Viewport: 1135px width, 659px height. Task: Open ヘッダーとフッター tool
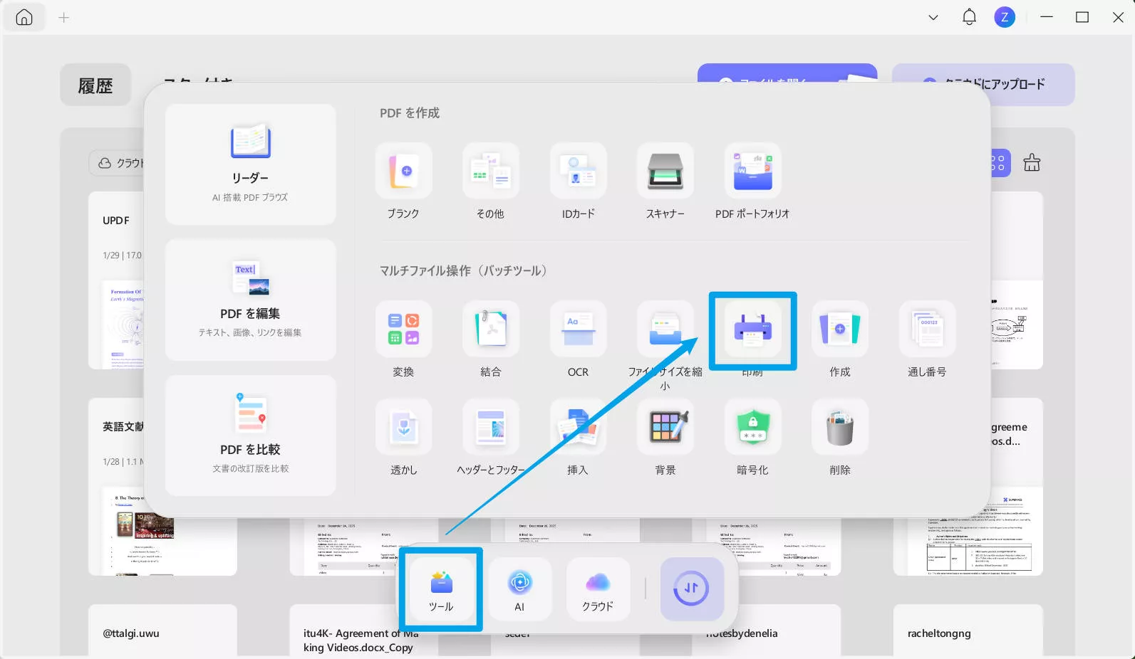point(490,427)
